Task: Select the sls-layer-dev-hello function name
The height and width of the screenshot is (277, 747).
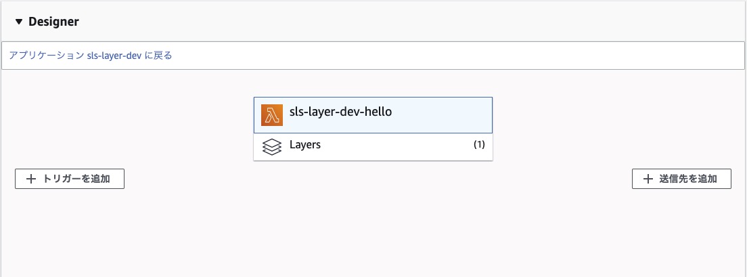Action: 340,112
